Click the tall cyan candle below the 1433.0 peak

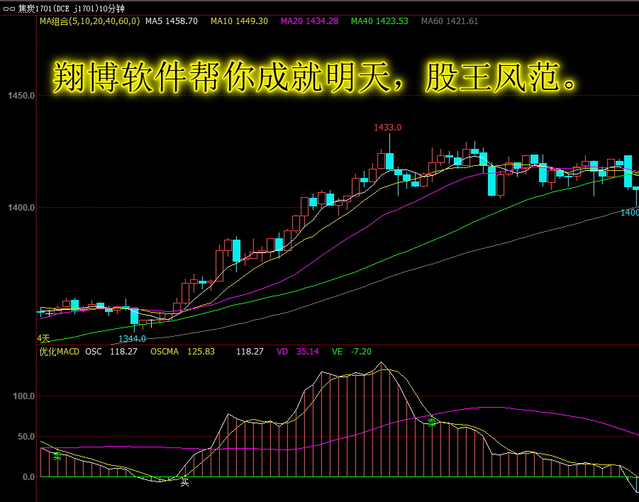[x=389, y=161]
